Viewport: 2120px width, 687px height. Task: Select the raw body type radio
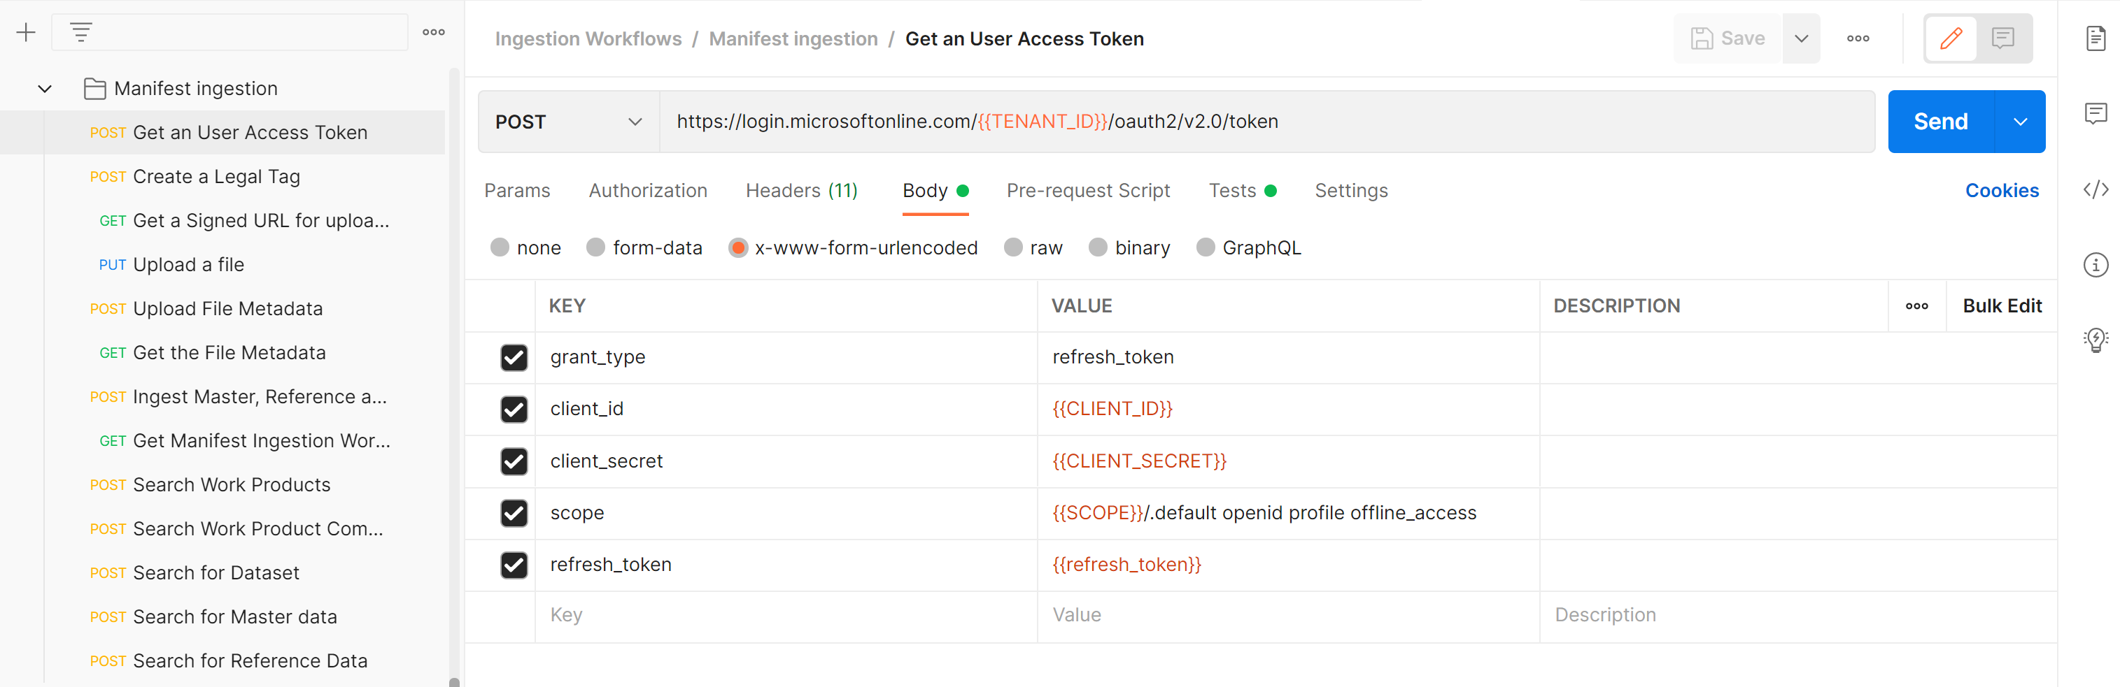[1013, 247]
